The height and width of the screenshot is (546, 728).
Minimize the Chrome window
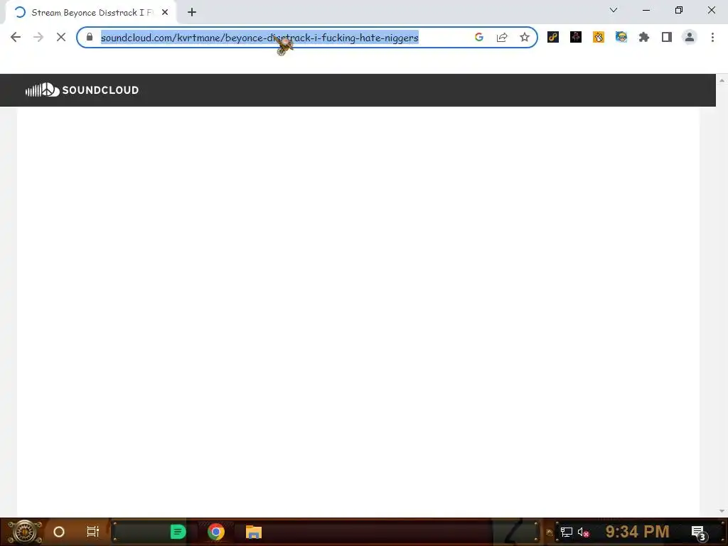(x=646, y=10)
